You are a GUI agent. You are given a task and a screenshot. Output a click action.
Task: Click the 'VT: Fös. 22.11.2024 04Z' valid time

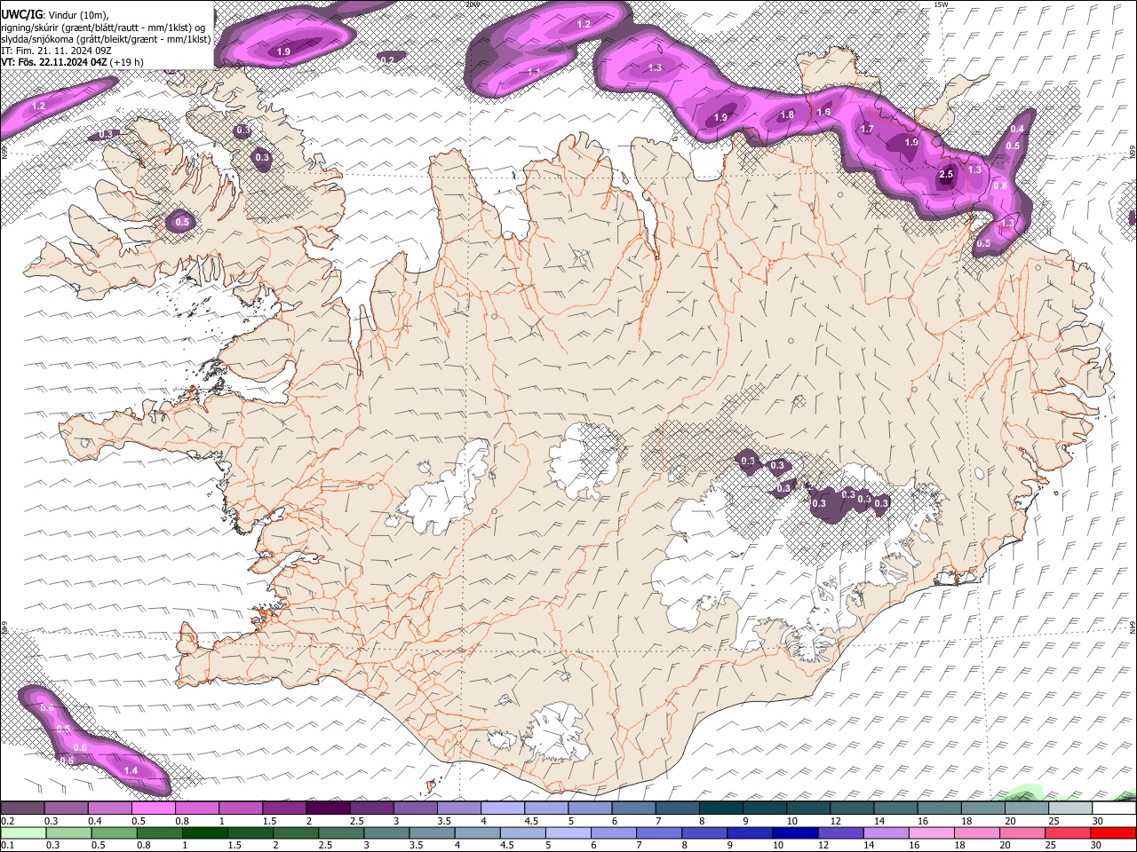coord(53,62)
